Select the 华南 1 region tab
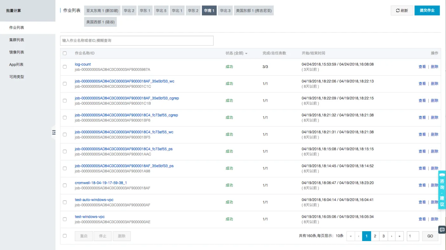 pyautogui.click(x=209, y=10)
